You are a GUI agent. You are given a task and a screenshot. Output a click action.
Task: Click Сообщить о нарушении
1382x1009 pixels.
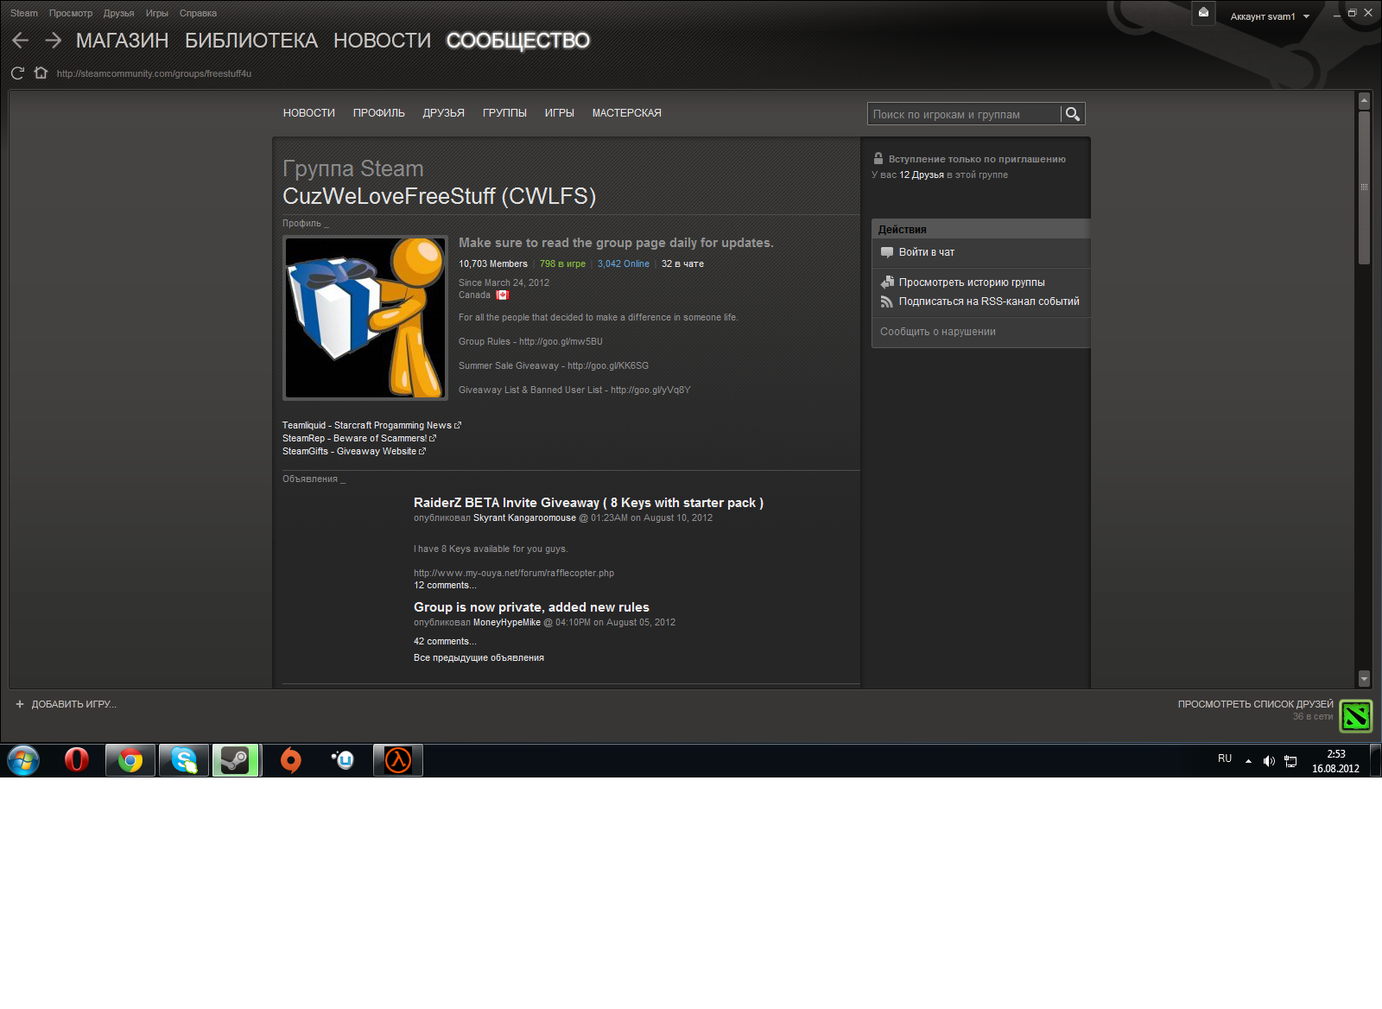tap(938, 332)
